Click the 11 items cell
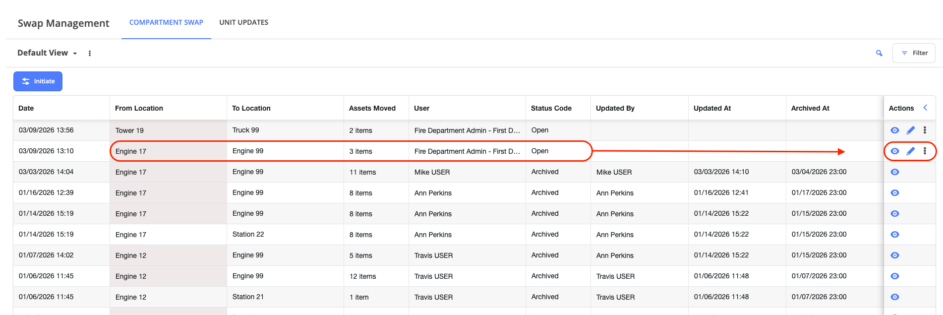Image resolution: width=943 pixels, height=315 pixels. (376, 172)
